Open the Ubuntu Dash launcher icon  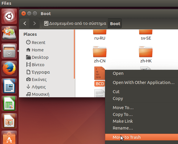pos(10,16)
